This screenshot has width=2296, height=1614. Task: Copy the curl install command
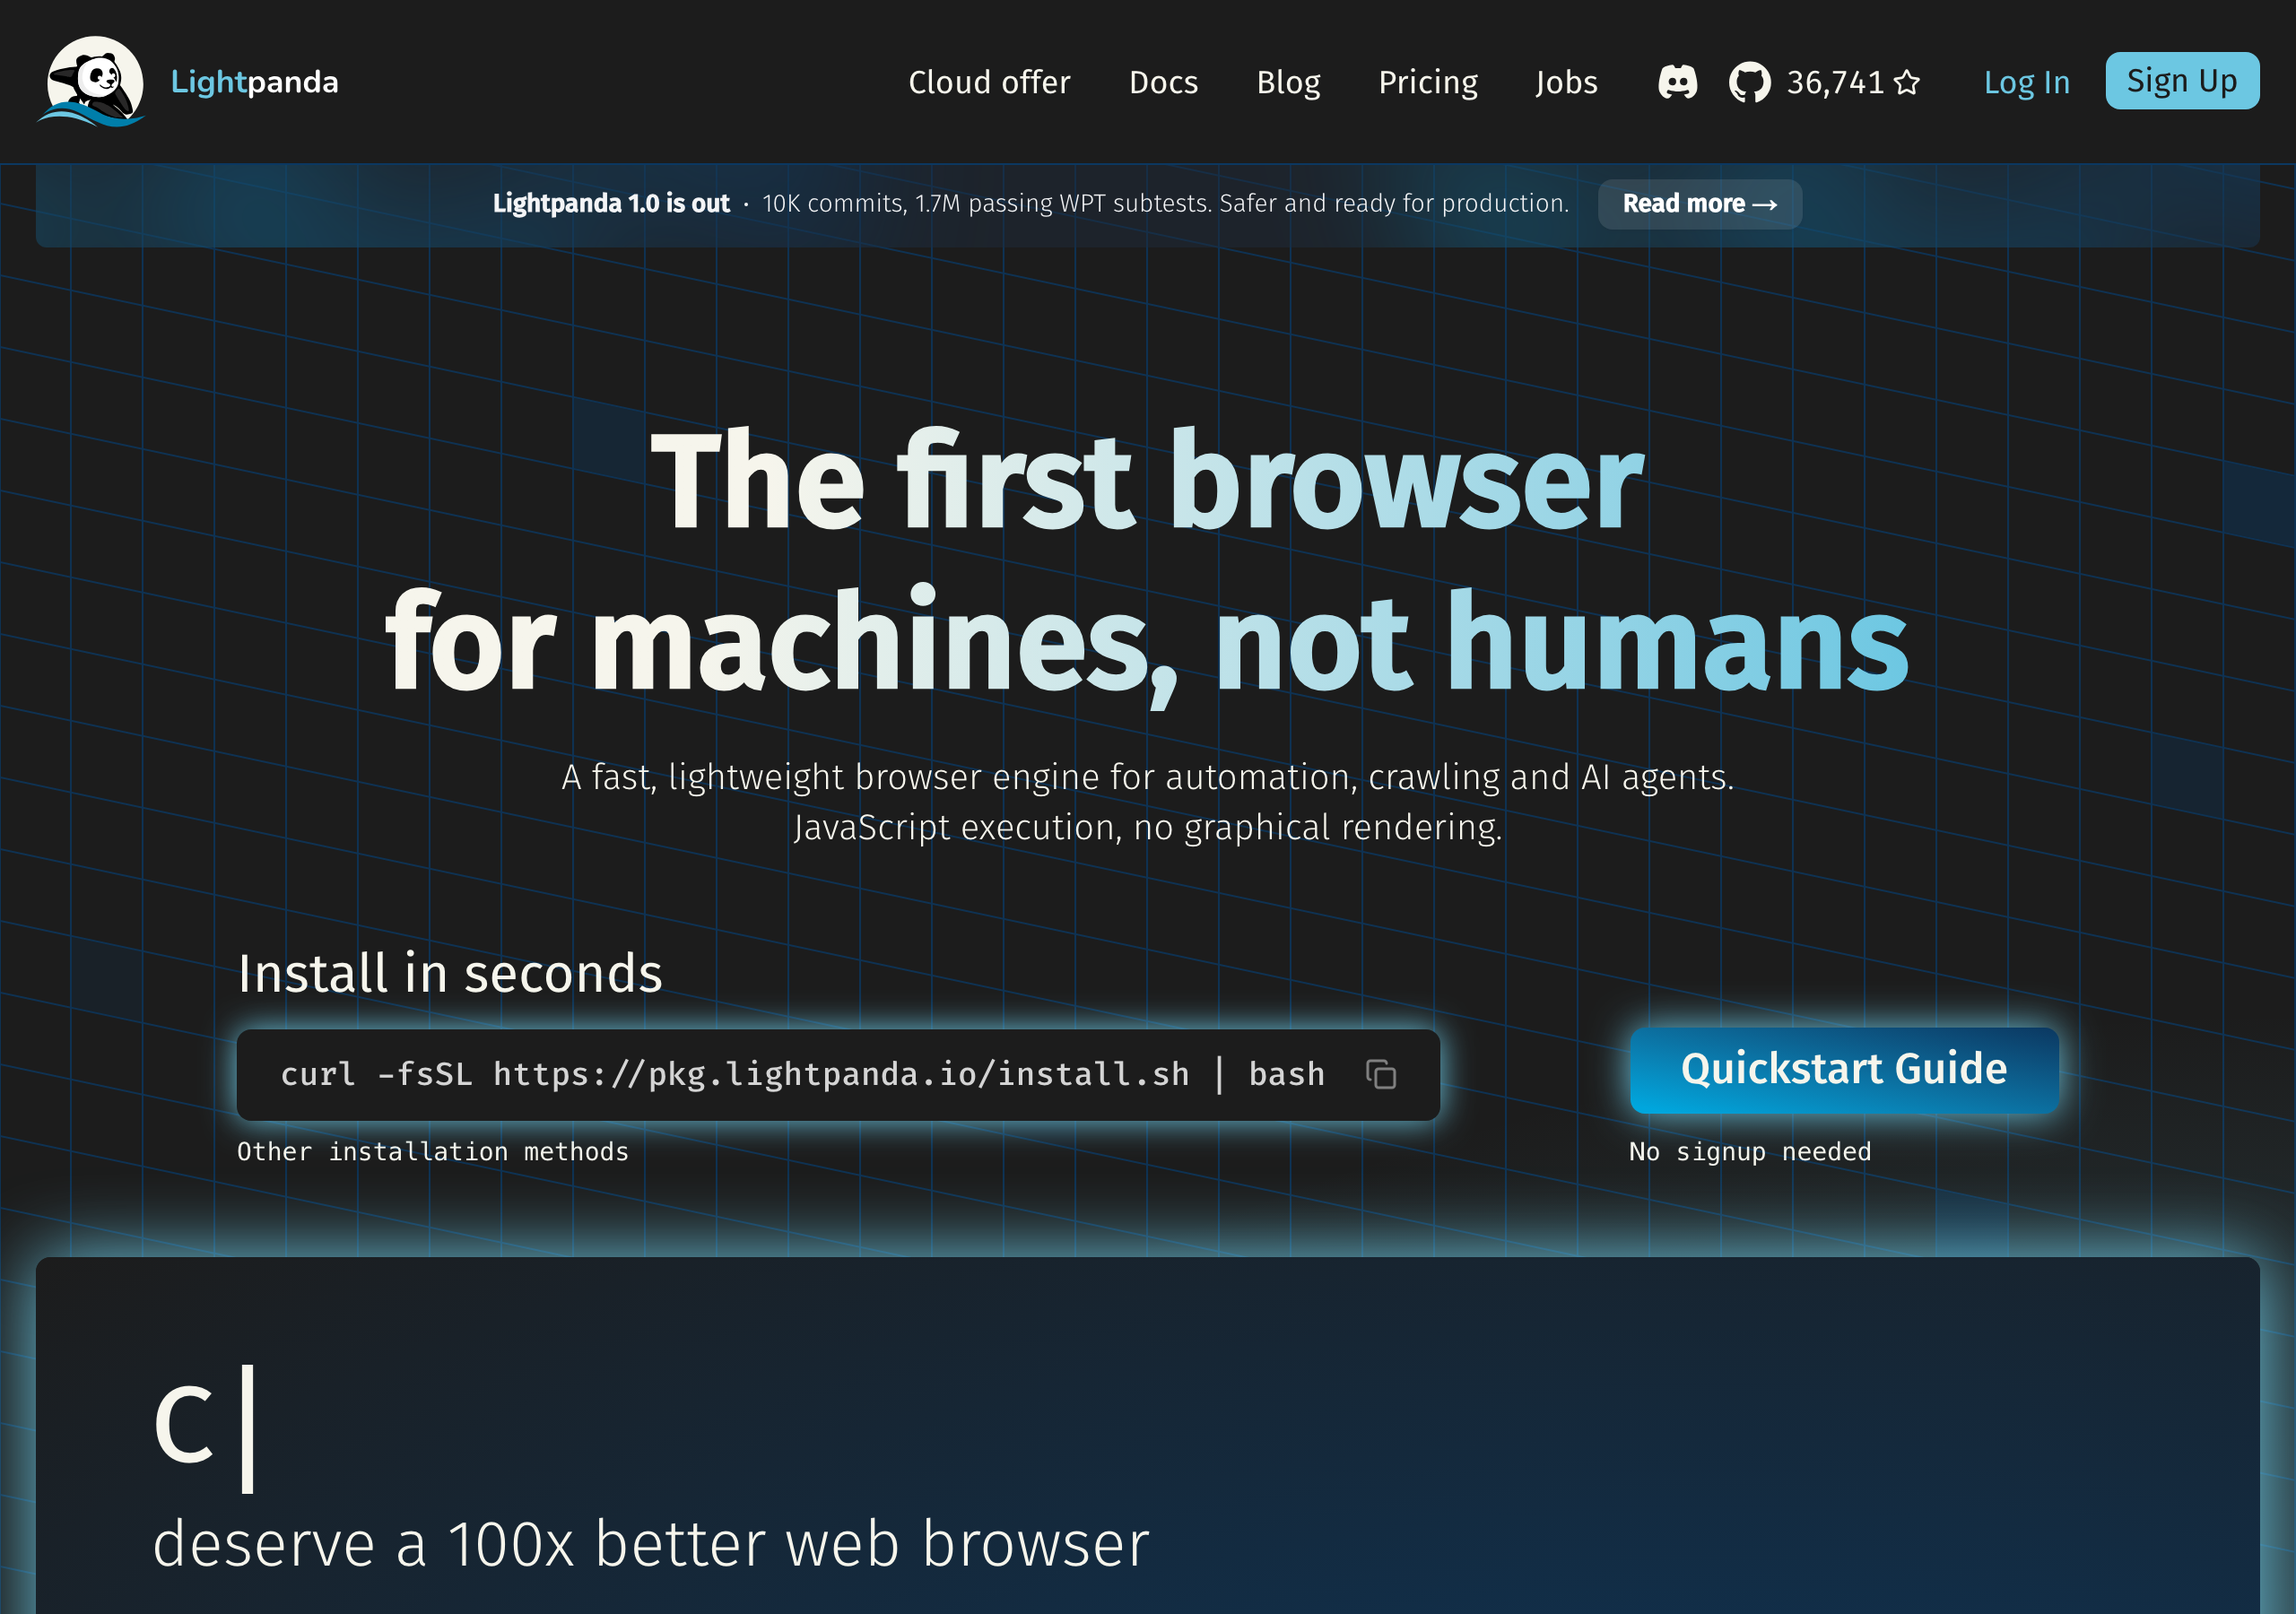[1381, 1074]
